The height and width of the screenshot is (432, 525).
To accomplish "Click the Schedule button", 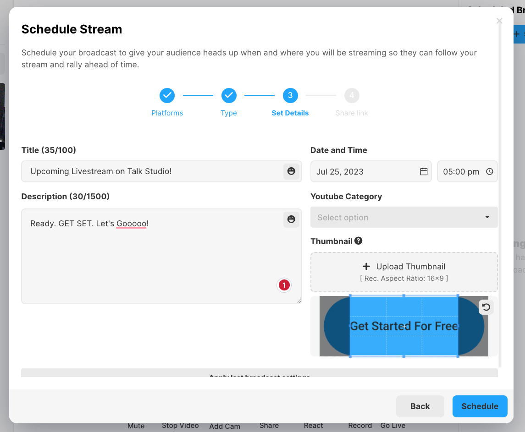I will point(480,406).
